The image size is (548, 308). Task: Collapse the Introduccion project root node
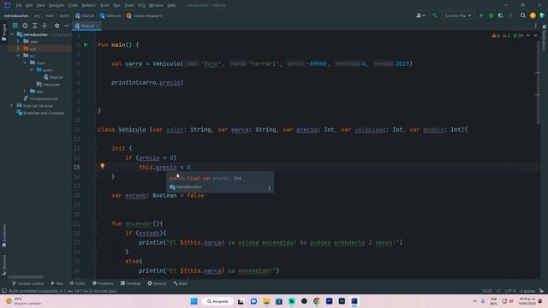(12, 34)
